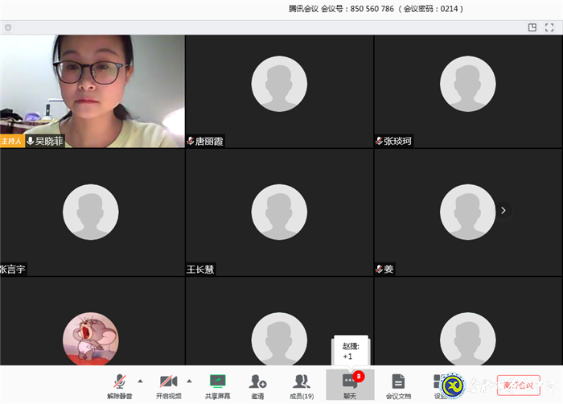Start screen sharing (共享屏幕)
The width and height of the screenshot is (563, 404).
[217, 385]
